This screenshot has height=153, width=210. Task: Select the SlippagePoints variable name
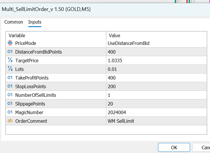click(x=30, y=104)
